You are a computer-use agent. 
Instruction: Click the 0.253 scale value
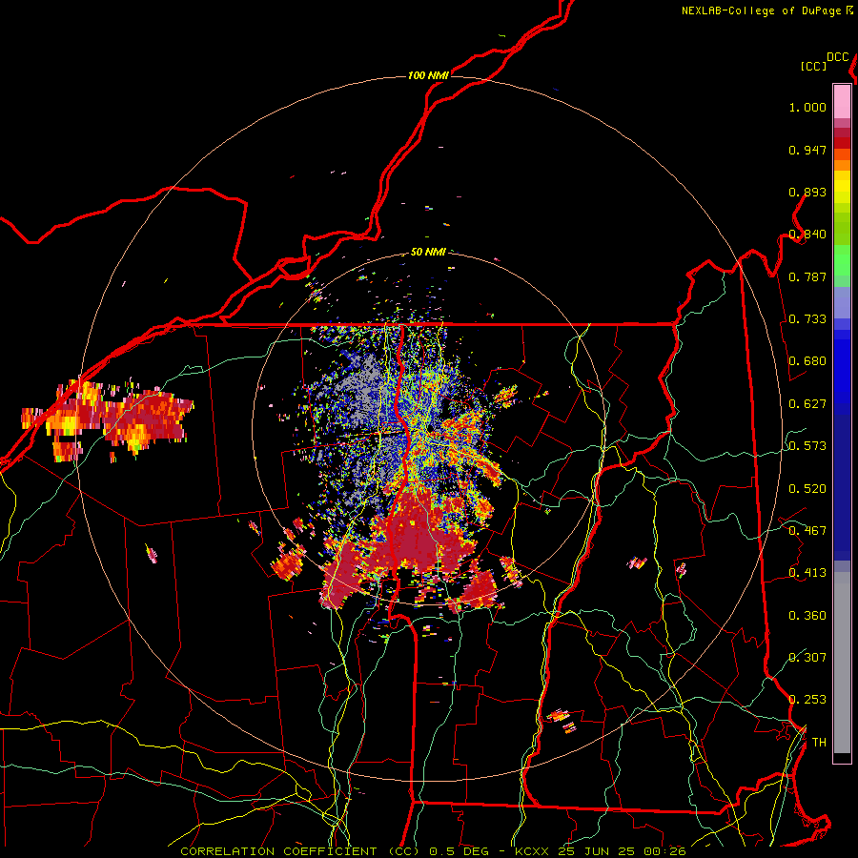(807, 700)
